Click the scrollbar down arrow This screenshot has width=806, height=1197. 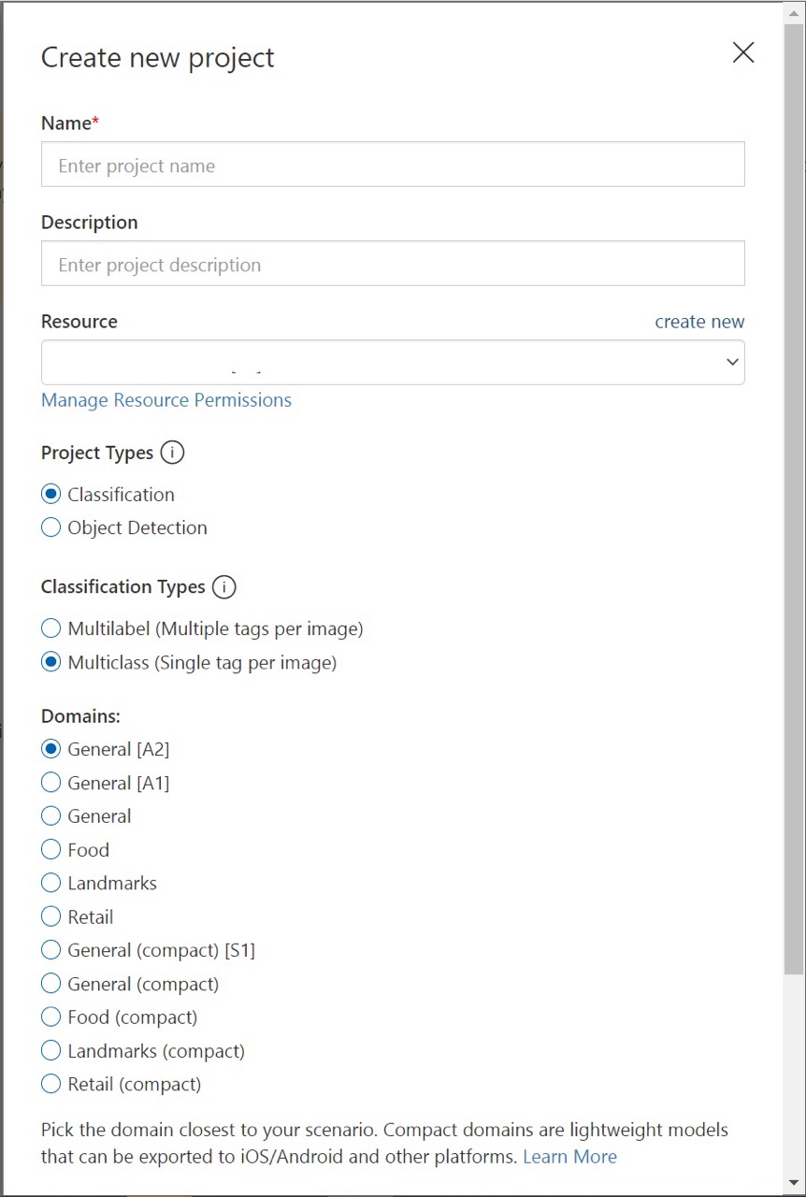tap(794, 1183)
